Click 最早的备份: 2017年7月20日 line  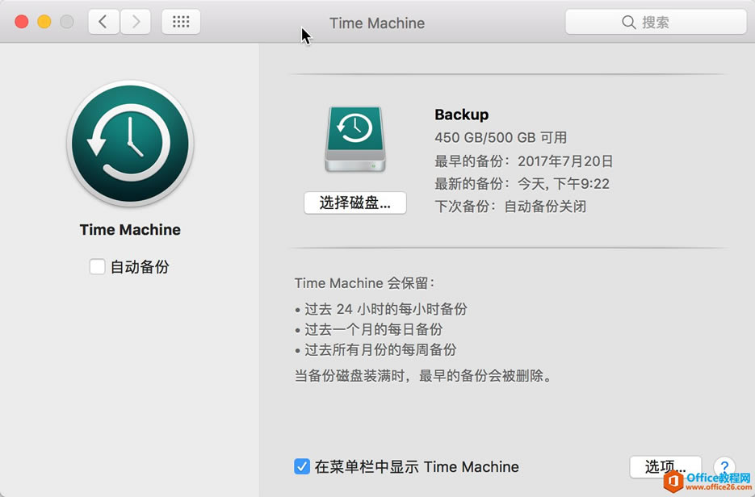524,161
